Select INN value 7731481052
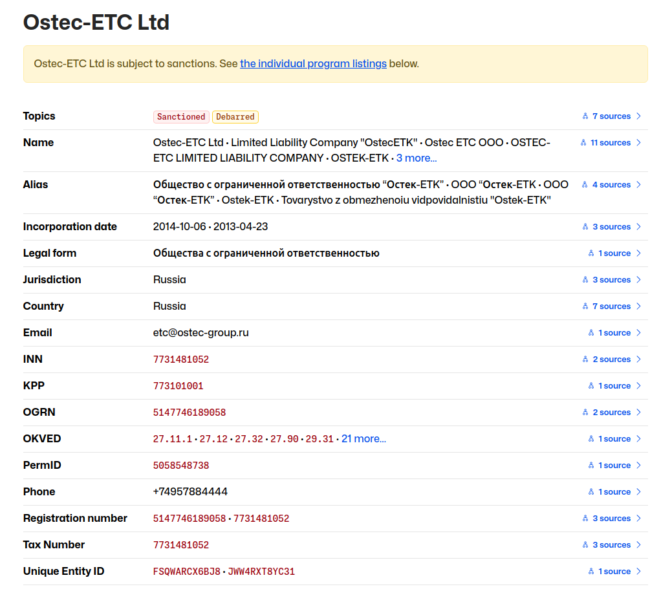 pos(181,360)
